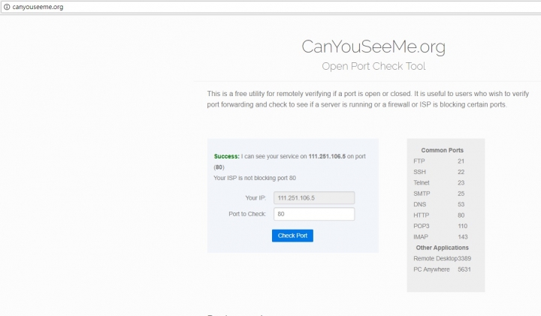The width and height of the screenshot is (541, 316).
Task: Click the canyouseeme.org URL in address bar
Action: click(38, 7)
